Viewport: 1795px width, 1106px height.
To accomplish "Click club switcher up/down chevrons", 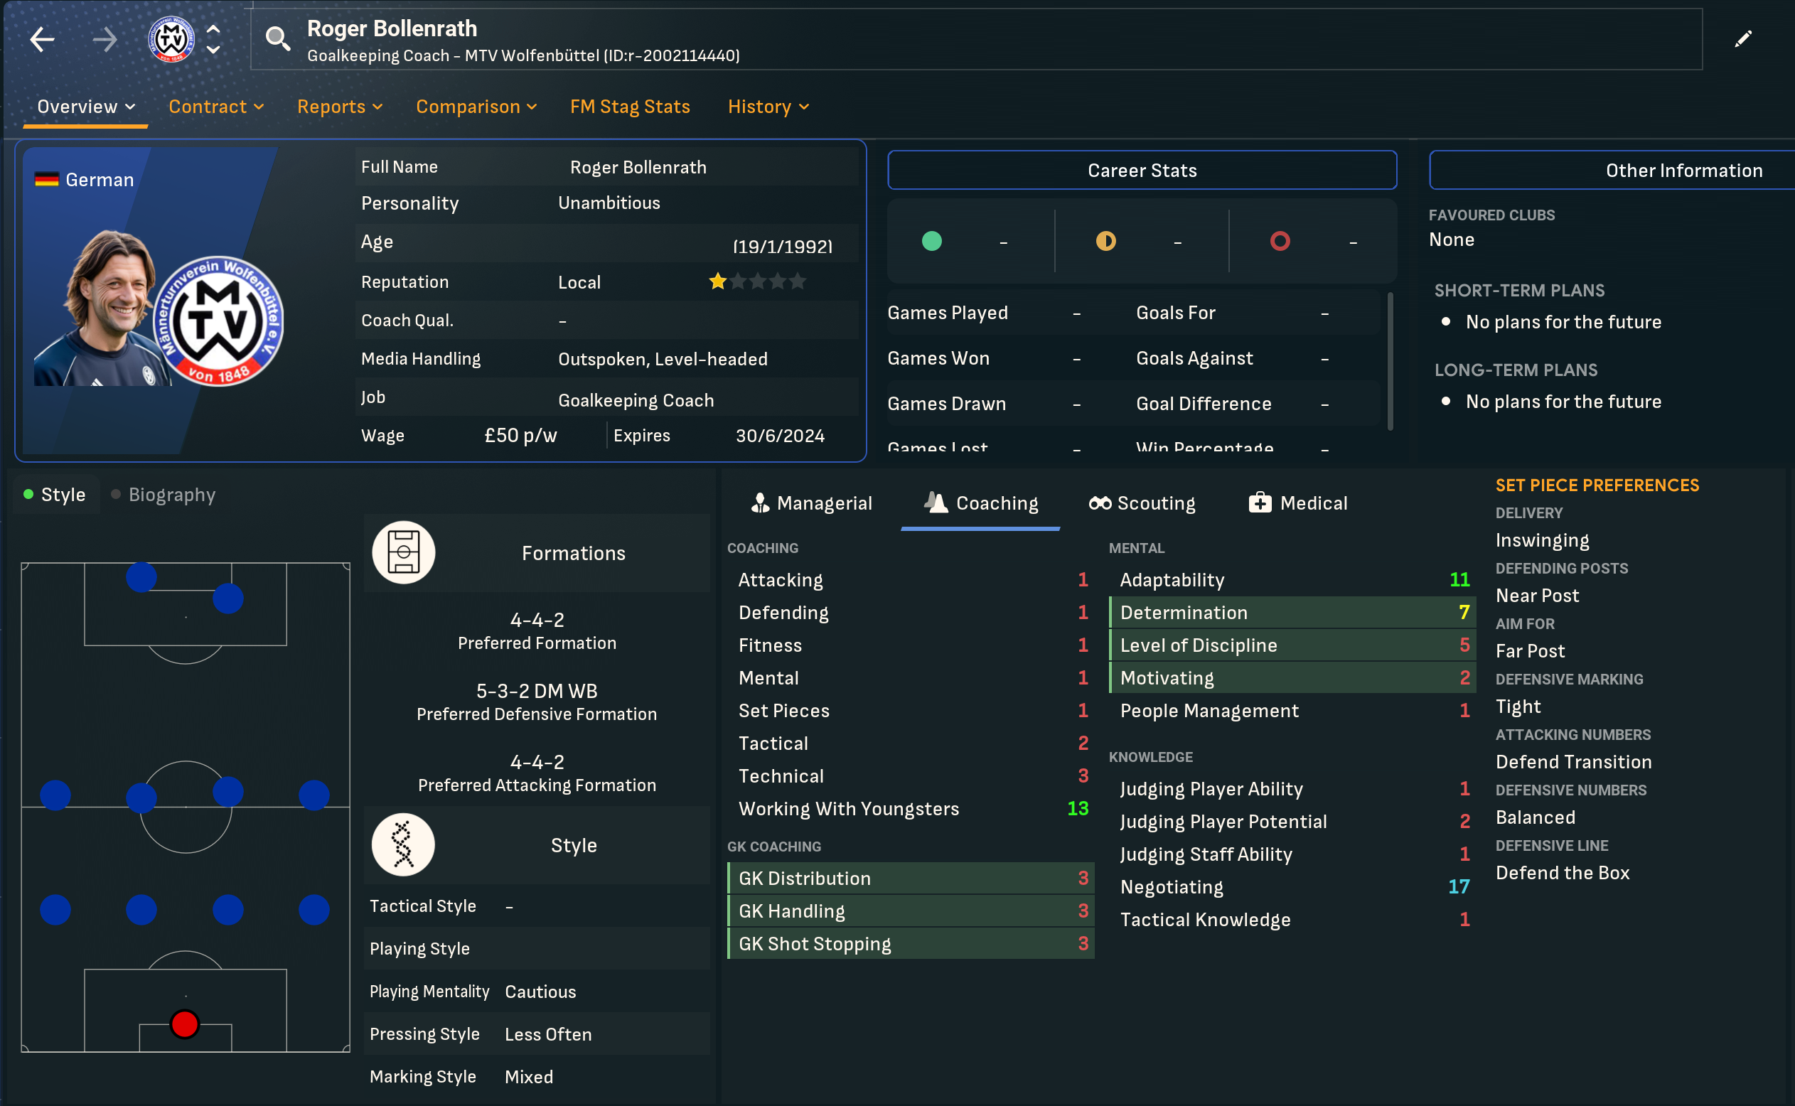I will click(213, 39).
